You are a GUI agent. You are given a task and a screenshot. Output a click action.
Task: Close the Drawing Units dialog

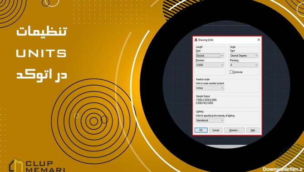click(259, 40)
